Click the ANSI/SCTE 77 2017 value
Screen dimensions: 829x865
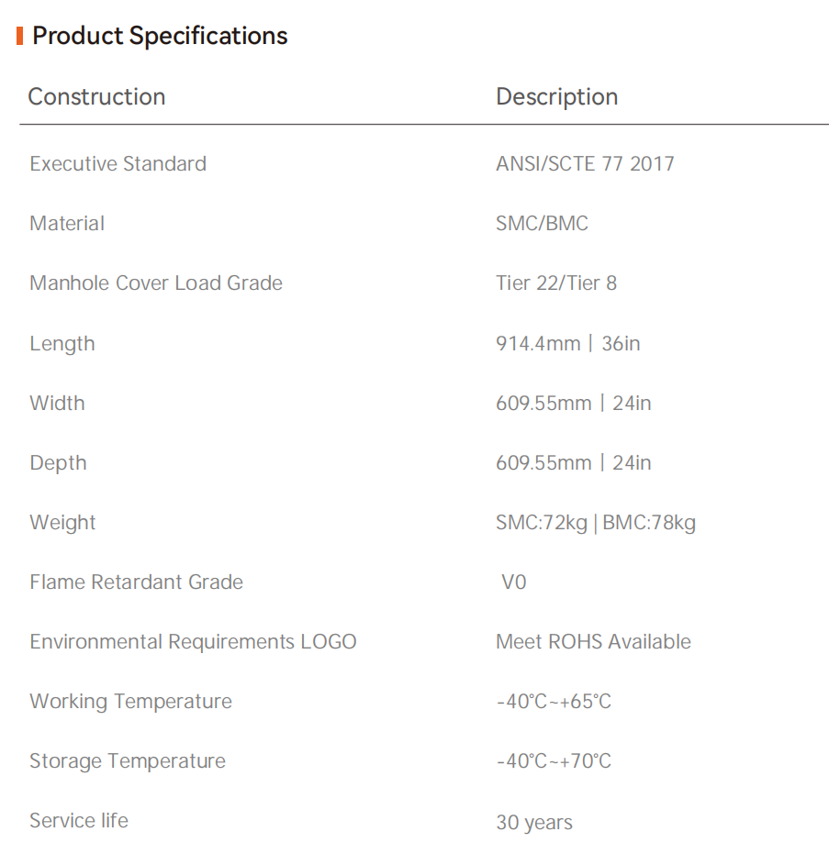pyautogui.click(x=585, y=164)
